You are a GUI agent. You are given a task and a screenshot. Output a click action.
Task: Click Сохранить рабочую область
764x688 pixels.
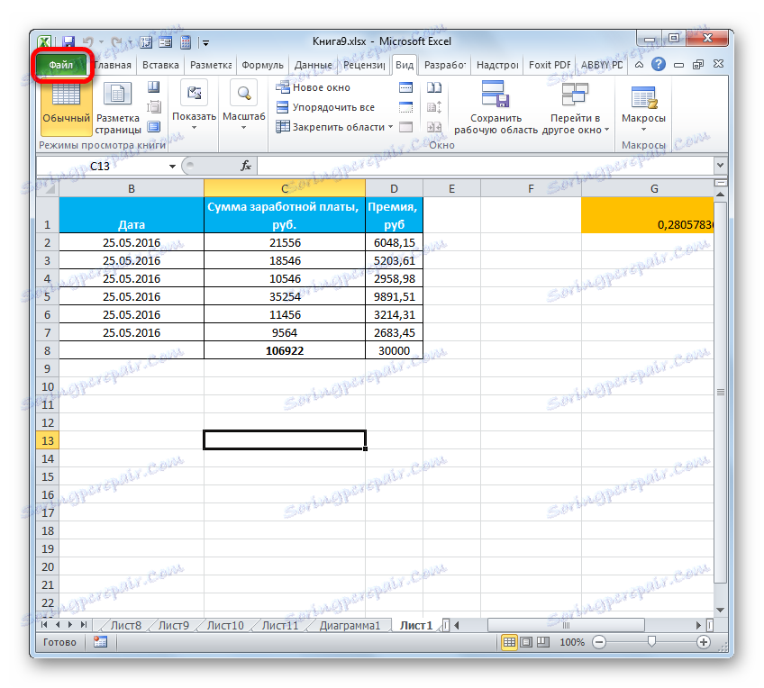496,107
